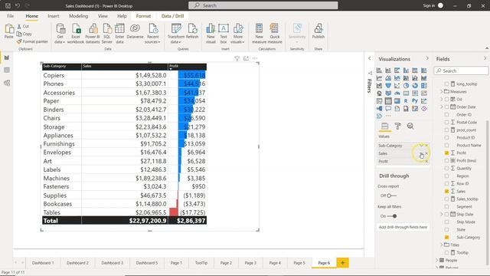Image resolution: width=490 pixels, height=276 pixels.
Task: Open the Format paint-roller pane
Action: click(x=397, y=126)
